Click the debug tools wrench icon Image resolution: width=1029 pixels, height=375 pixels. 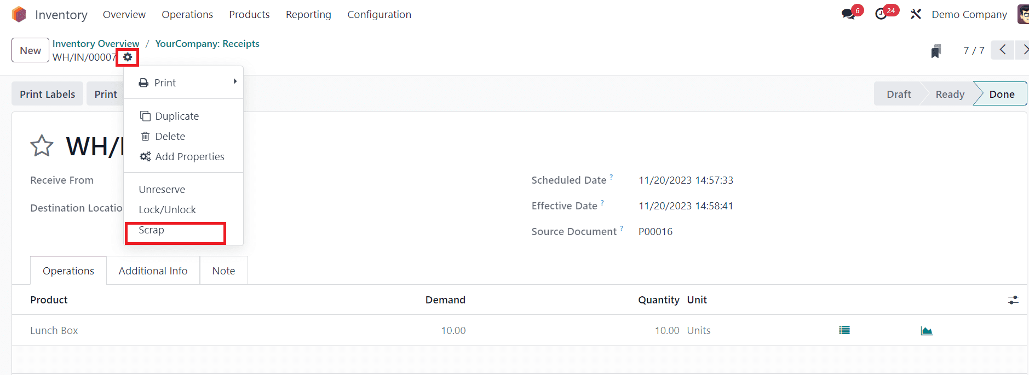coord(916,14)
